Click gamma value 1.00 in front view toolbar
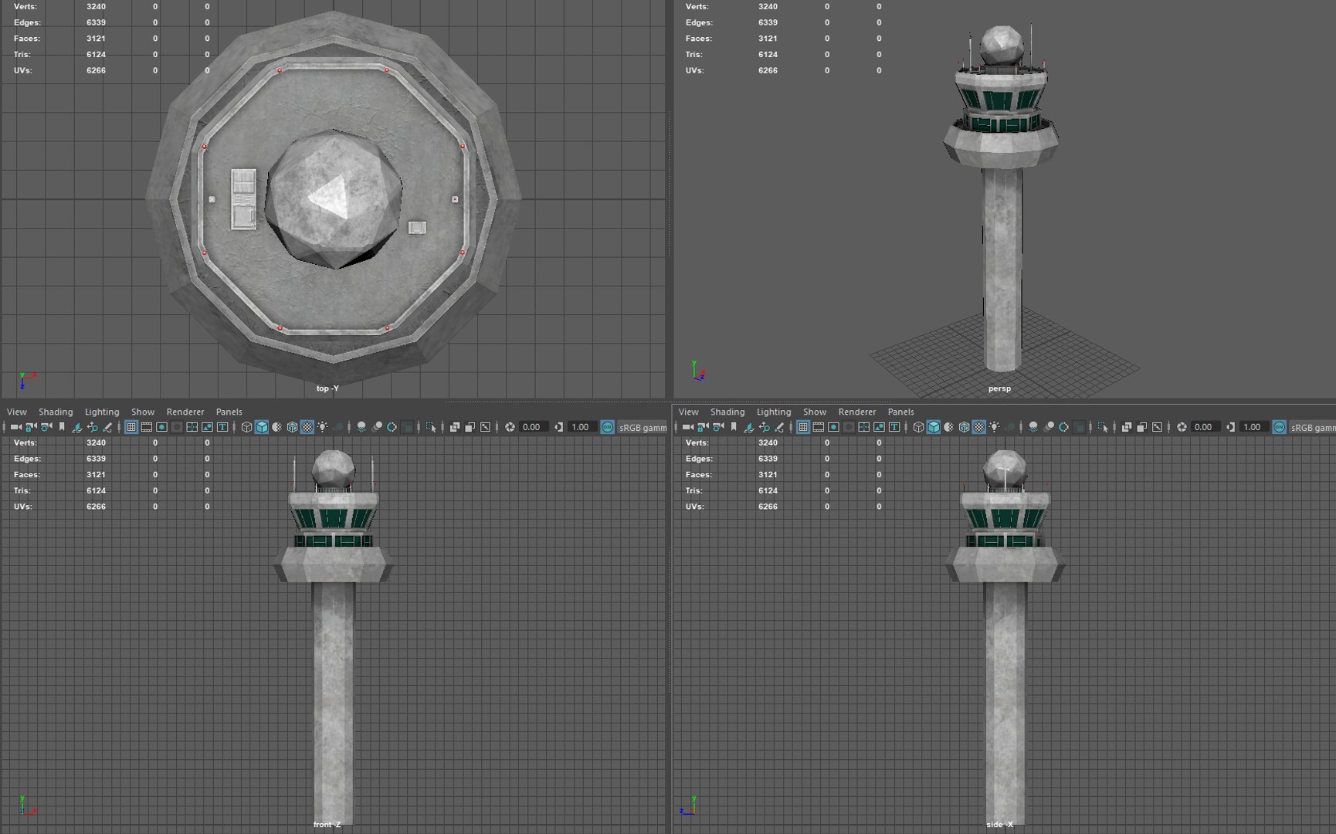 tap(581, 427)
